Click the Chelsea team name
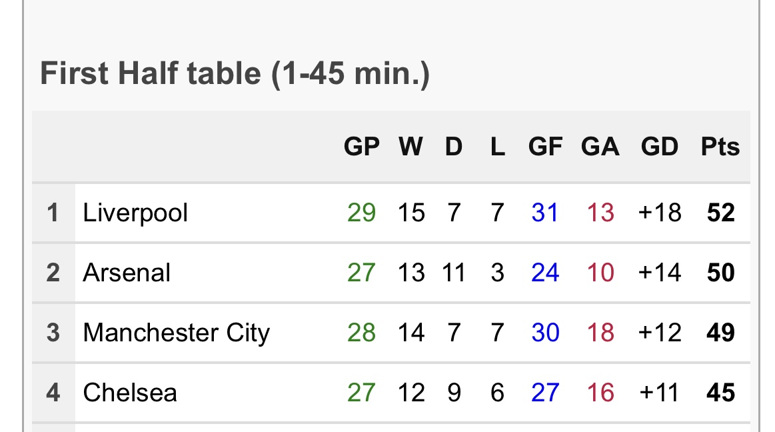Screen dimensions: 775x432 (x=130, y=393)
